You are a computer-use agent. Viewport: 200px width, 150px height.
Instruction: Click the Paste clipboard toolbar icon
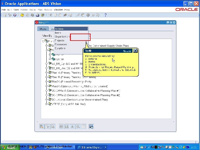60,15
